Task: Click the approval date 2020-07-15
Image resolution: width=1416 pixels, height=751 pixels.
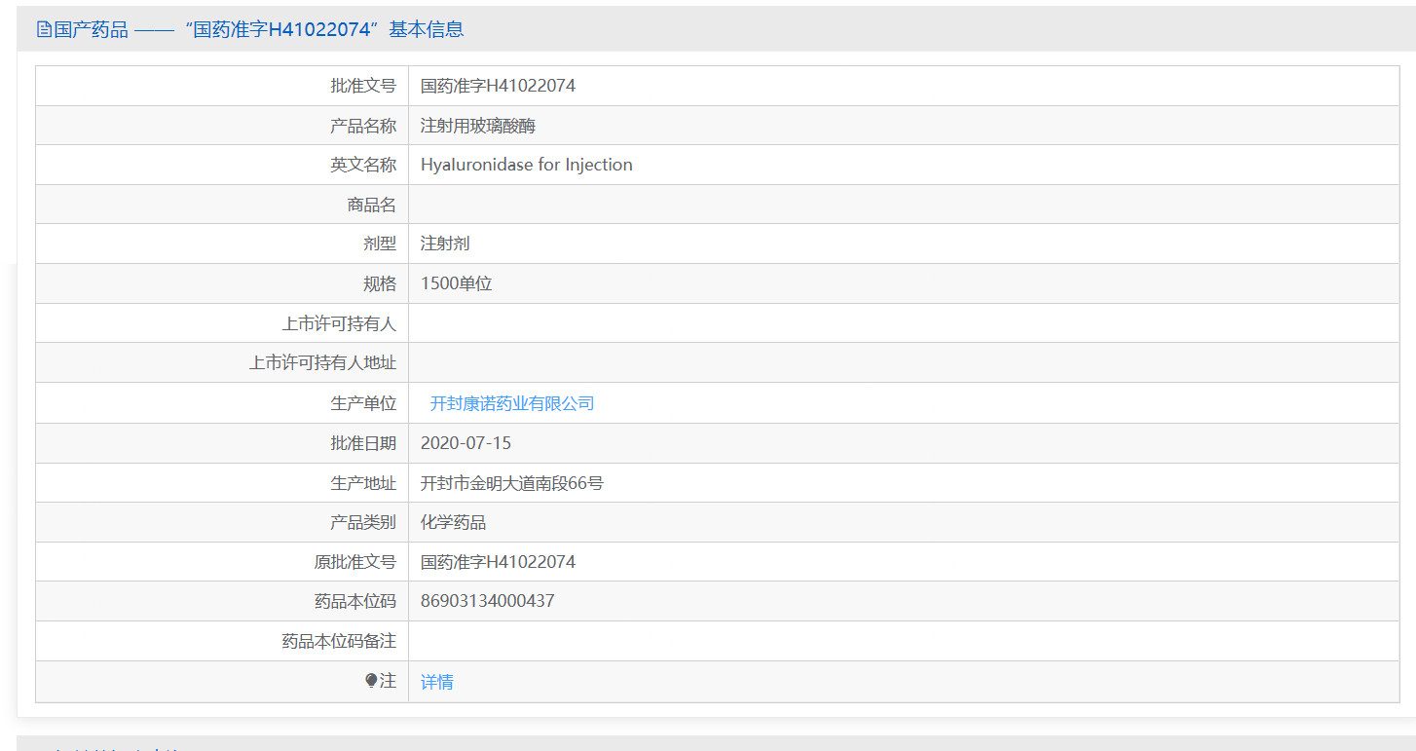Action: pos(466,443)
